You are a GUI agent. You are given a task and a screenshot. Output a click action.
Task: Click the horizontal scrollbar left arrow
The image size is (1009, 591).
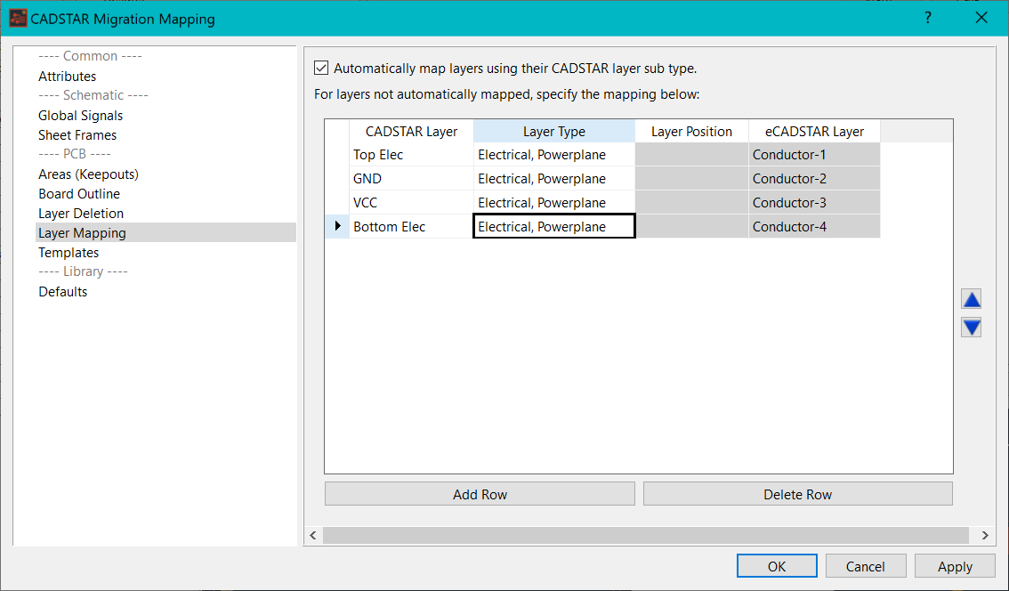[313, 535]
